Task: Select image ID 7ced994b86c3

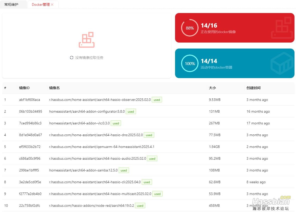Action: point(30,123)
